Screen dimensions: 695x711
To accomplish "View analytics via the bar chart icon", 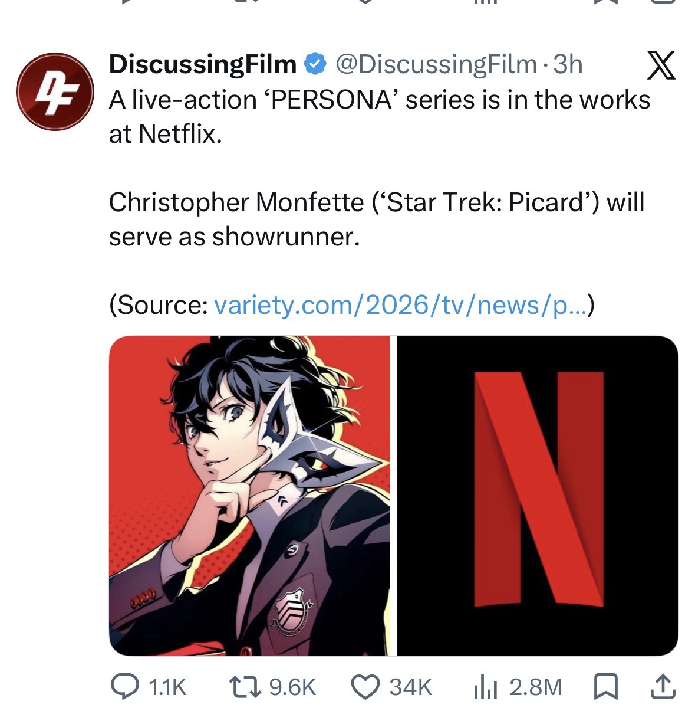I will 486,687.
